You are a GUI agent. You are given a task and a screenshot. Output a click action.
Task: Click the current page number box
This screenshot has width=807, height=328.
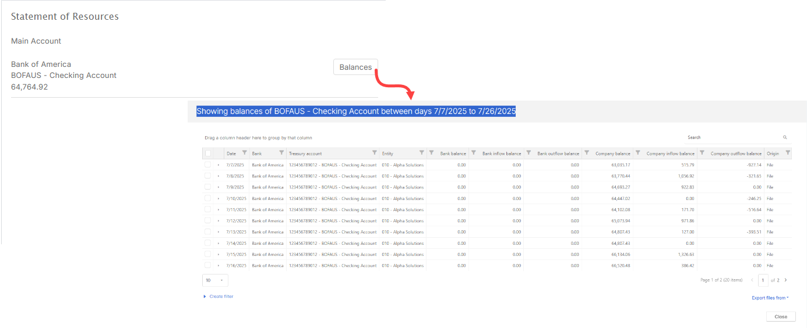[x=763, y=280]
